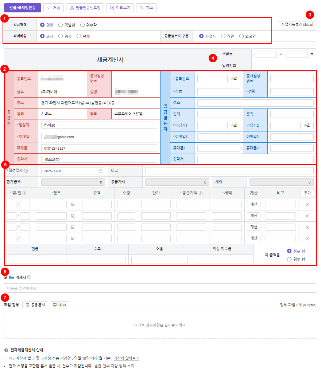Click 조회 next to recipient 등록번호
This screenshot has width=321, height=375.
click(x=233, y=78)
